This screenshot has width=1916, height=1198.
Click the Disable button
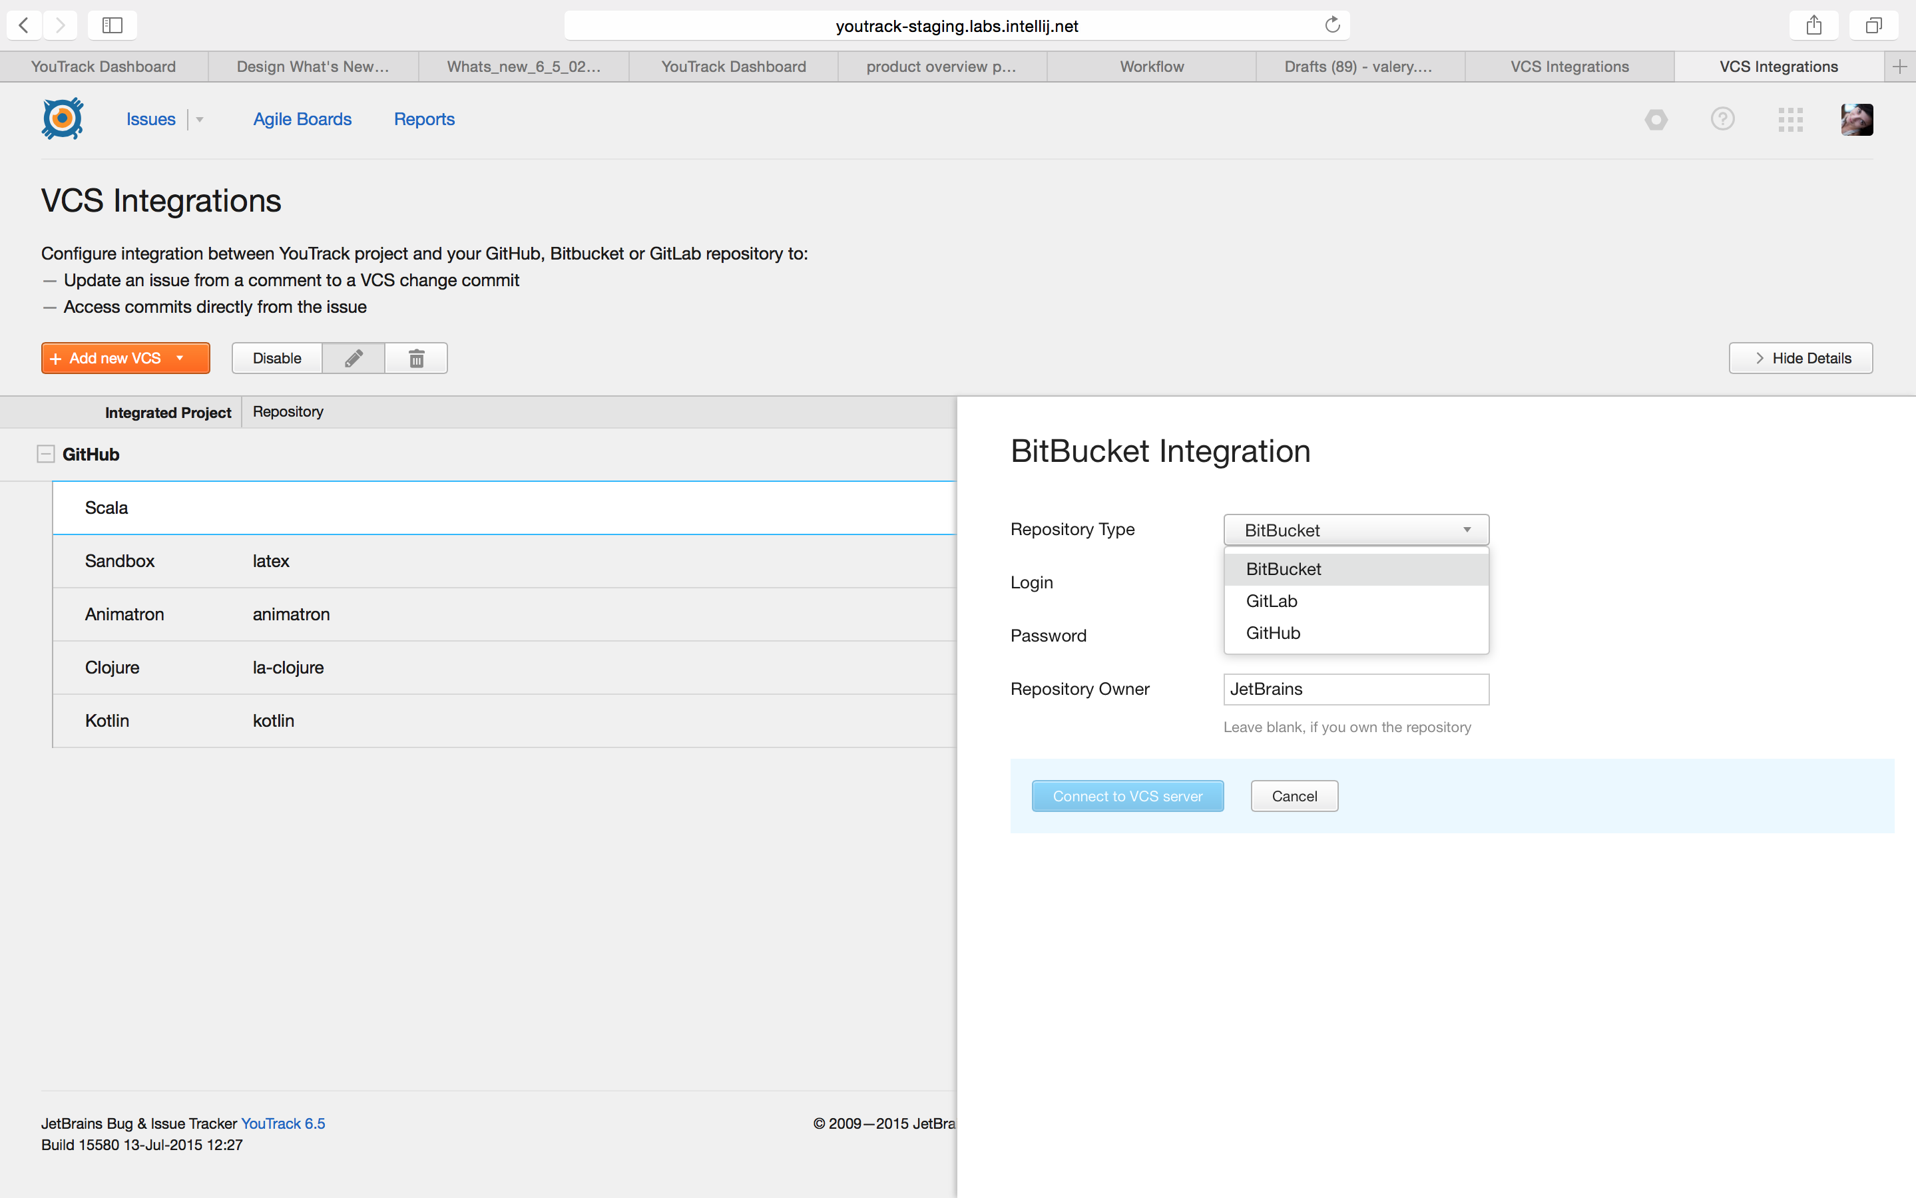point(276,358)
